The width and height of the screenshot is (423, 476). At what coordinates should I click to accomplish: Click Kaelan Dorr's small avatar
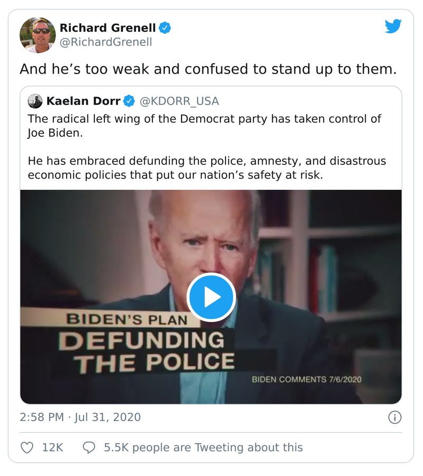[35, 101]
